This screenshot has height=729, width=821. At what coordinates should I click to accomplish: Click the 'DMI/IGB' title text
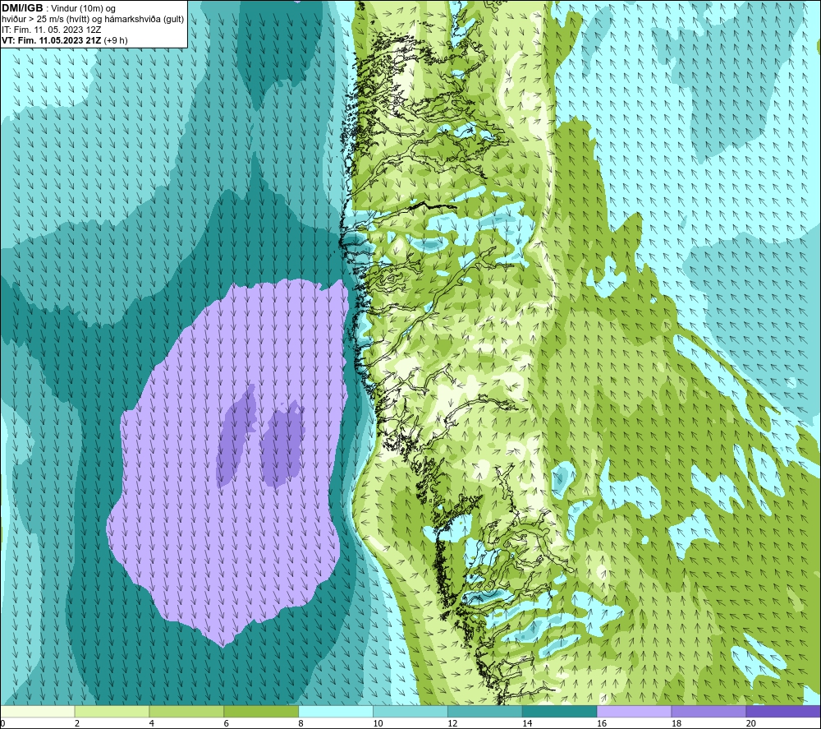point(22,8)
